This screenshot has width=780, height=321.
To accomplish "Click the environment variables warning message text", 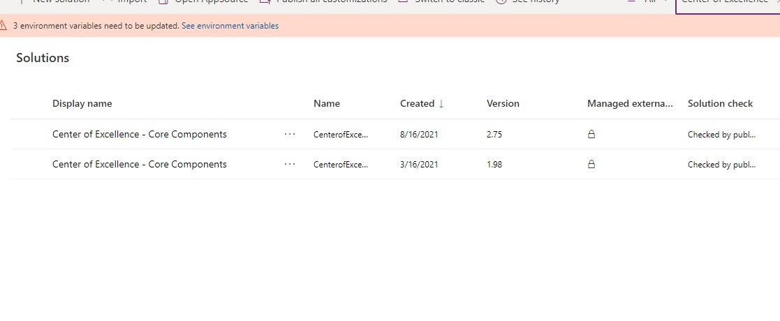I will (x=96, y=26).
